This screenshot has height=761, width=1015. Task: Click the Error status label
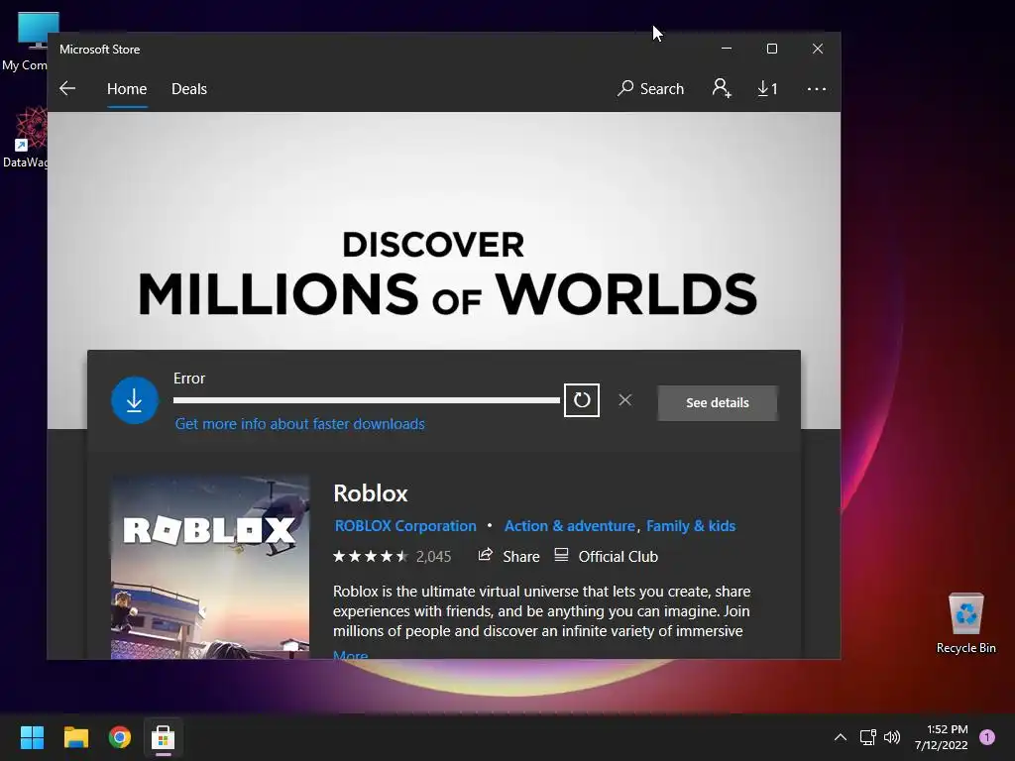pos(189,379)
